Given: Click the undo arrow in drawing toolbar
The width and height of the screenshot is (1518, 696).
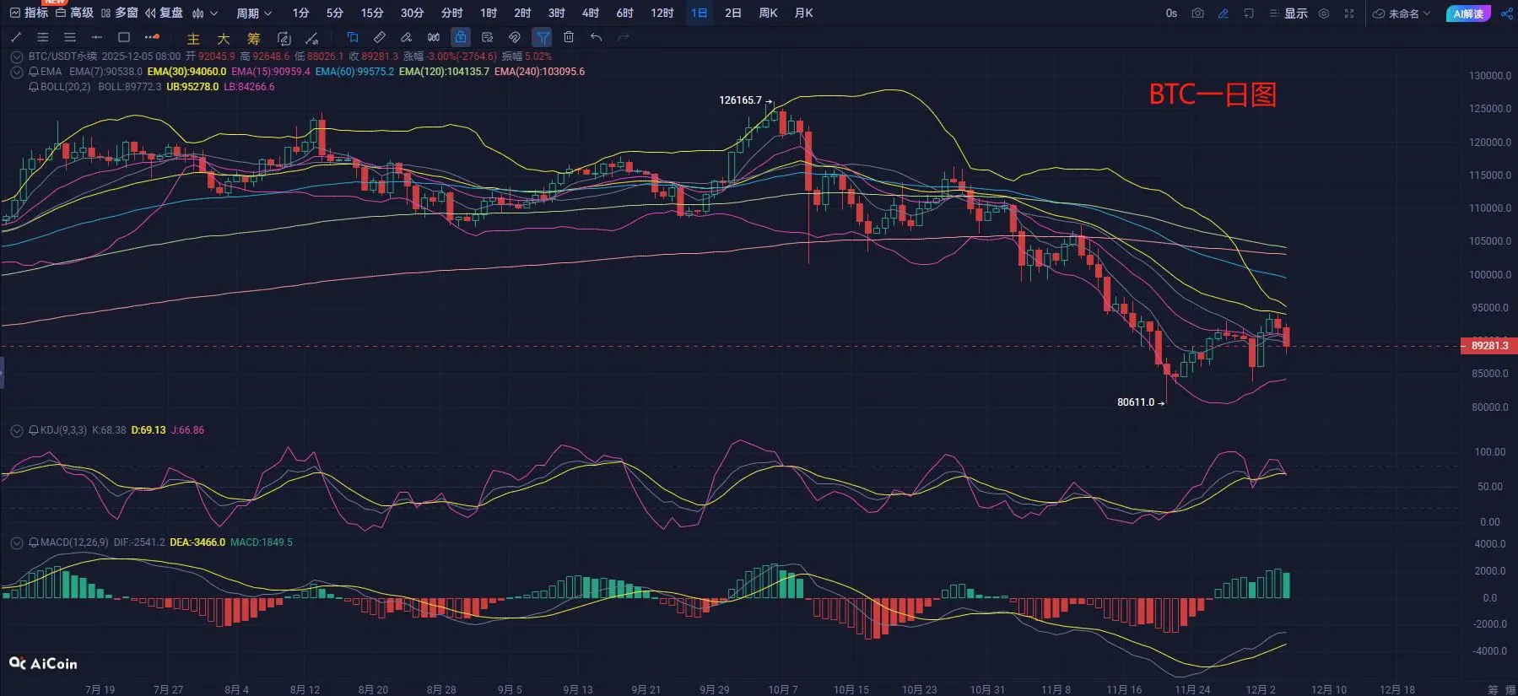Looking at the screenshot, I should [x=596, y=37].
